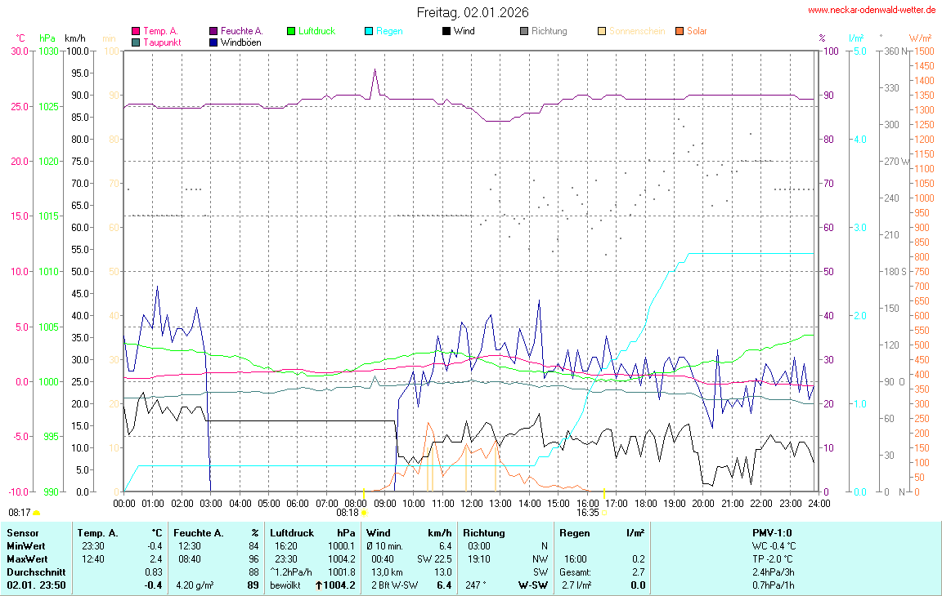This screenshot has width=942, height=596.
Task: Click the black Wind legend swatch
Action: (446, 31)
